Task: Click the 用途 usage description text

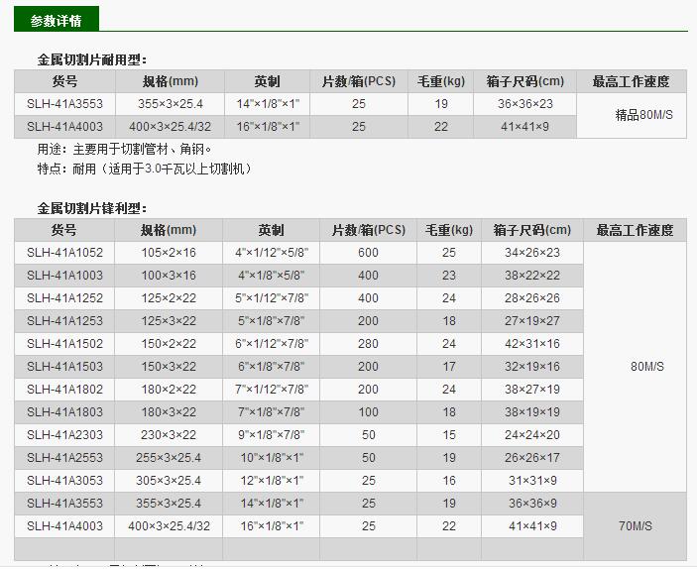Action: (125, 150)
